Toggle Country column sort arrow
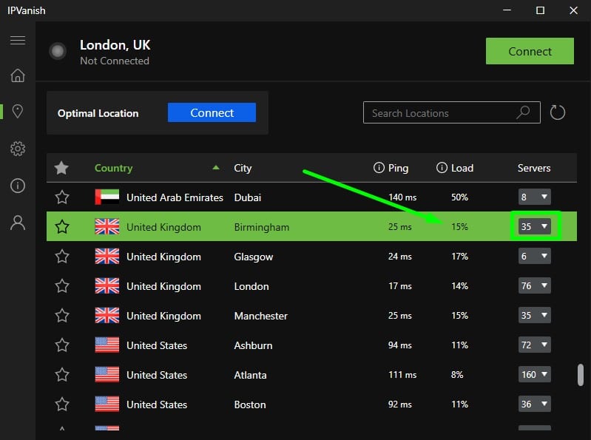 [x=216, y=168]
